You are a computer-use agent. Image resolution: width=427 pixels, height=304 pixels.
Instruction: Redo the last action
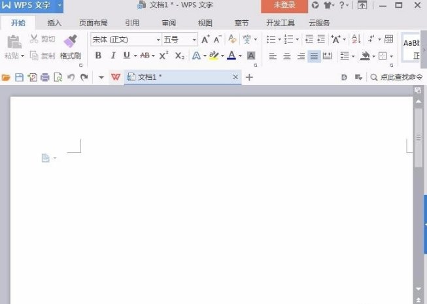coord(84,78)
